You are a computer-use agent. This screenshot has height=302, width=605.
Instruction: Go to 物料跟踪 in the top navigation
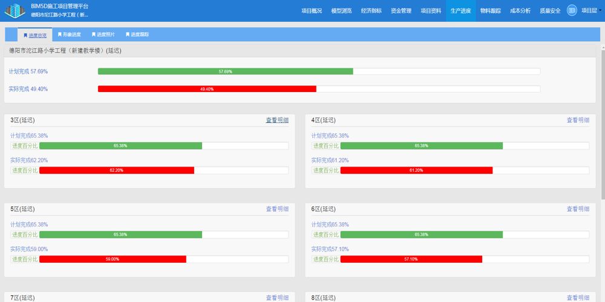(x=491, y=11)
